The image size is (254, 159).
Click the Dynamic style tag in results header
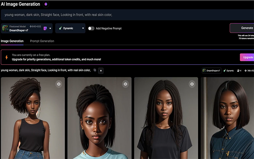(229, 71)
